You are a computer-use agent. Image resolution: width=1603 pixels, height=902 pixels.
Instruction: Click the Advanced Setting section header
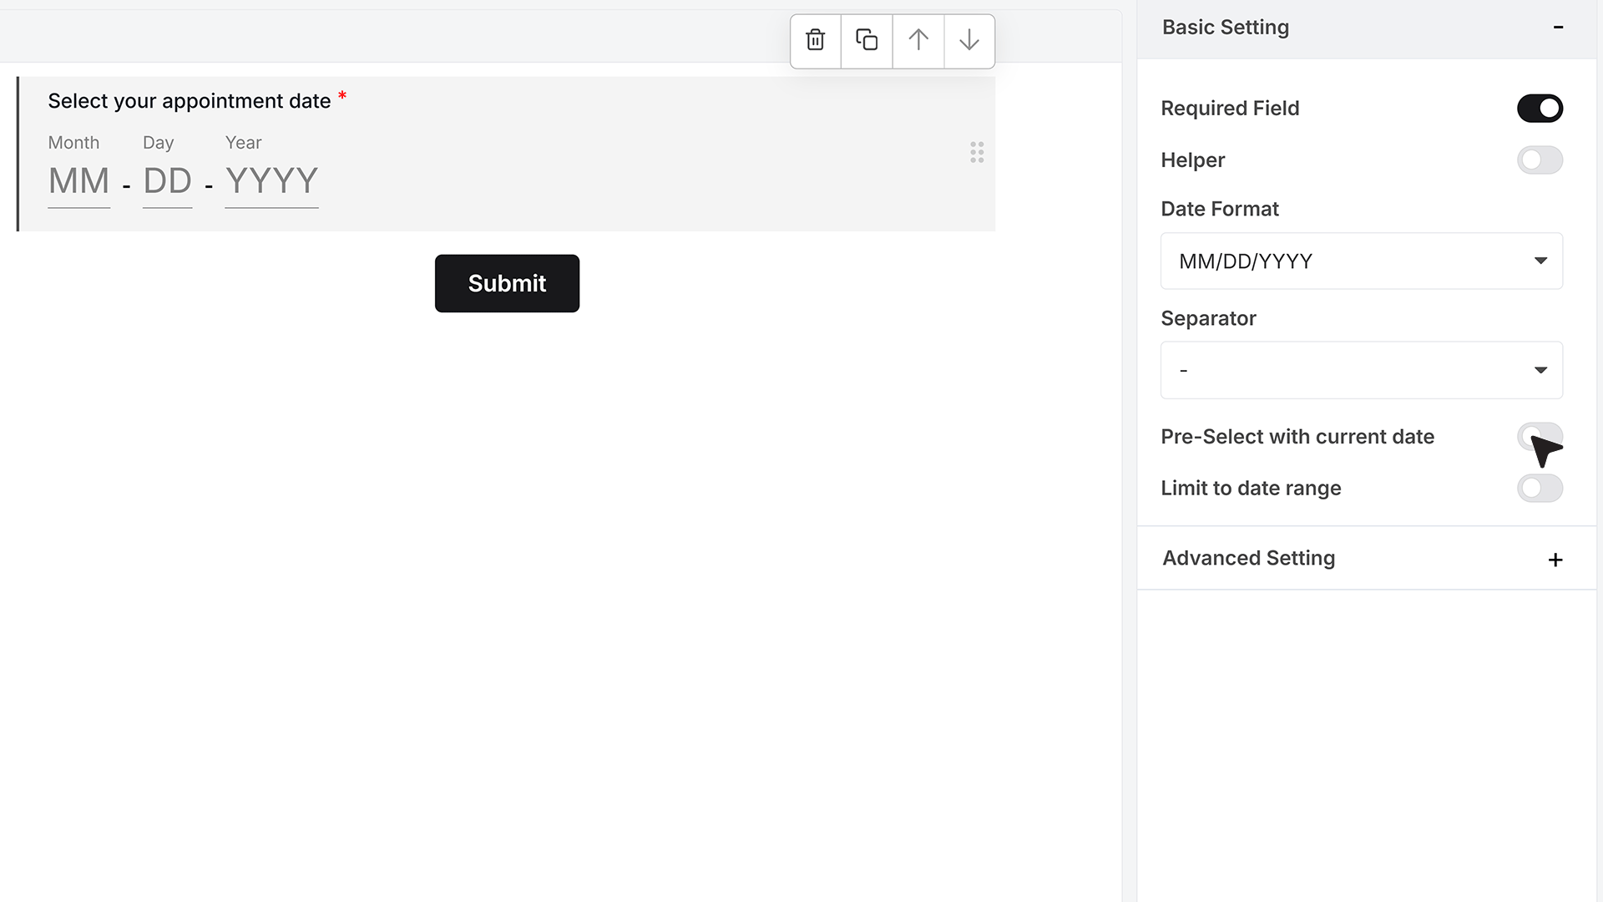pyautogui.click(x=1366, y=559)
